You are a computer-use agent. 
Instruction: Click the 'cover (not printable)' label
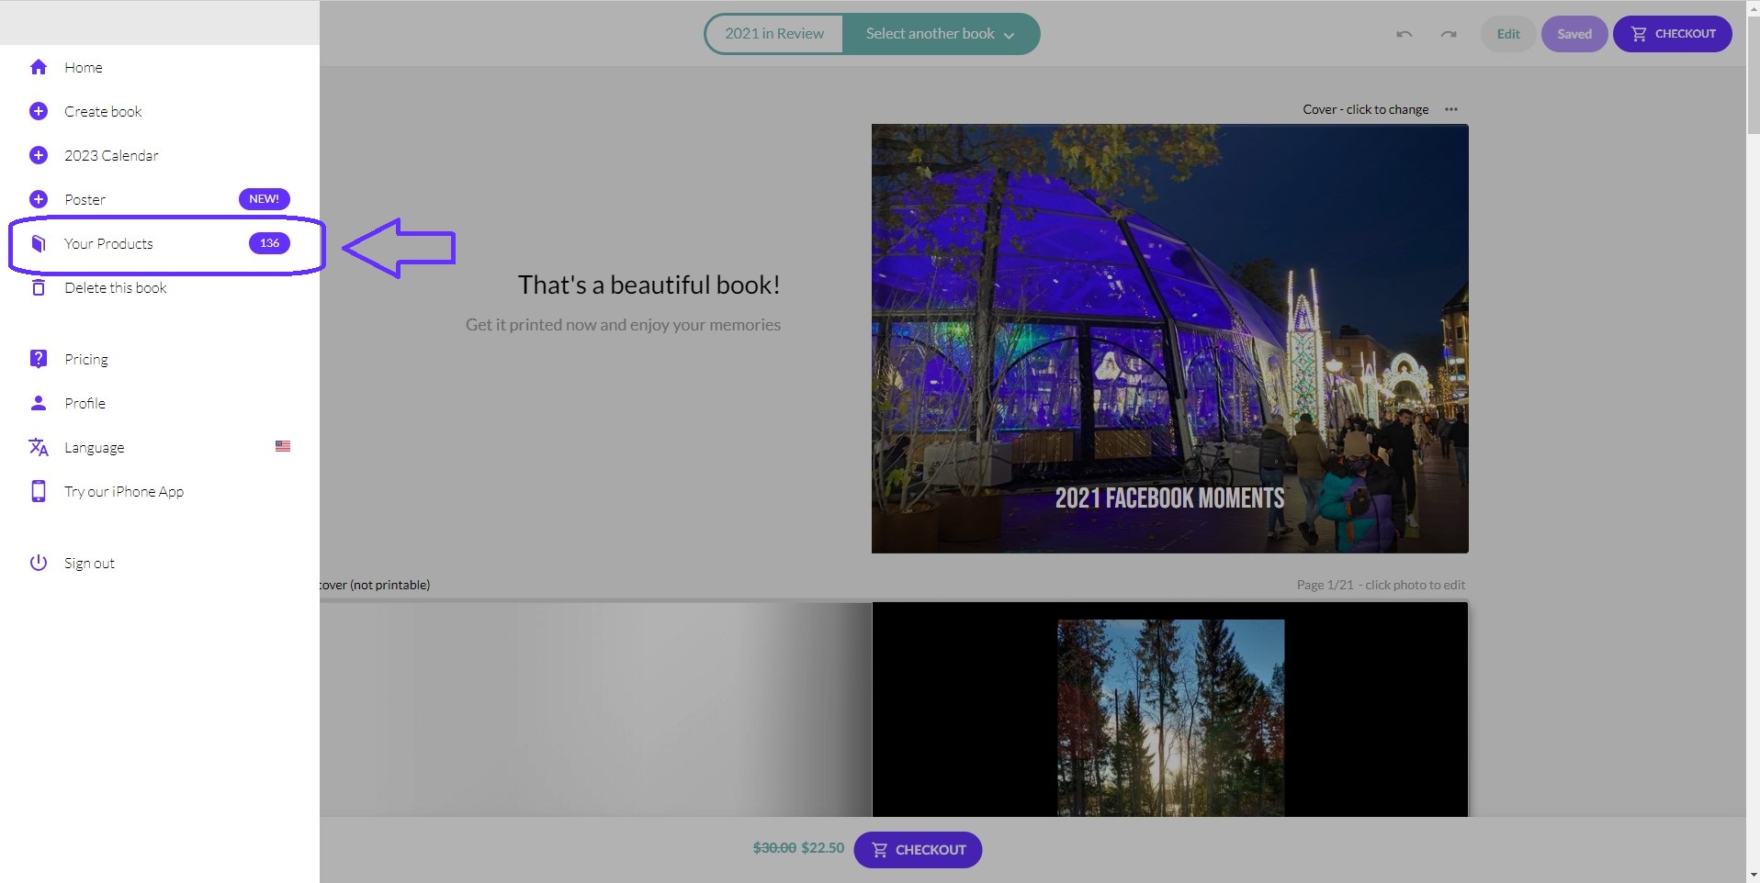[375, 585]
